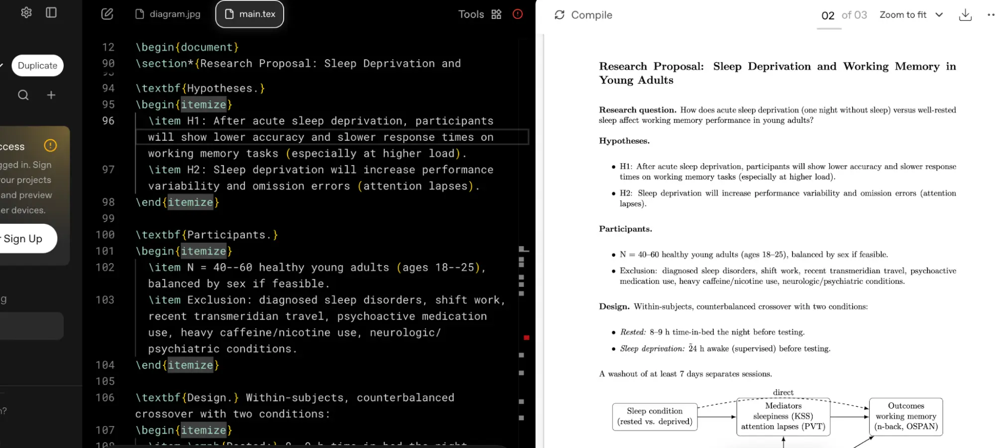Click the plus icon to add new
This screenshot has height=448, width=995.
click(51, 95)
